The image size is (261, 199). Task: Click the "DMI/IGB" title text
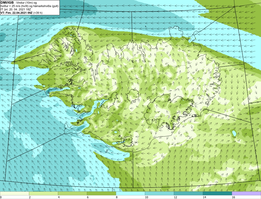pos(7,3)
